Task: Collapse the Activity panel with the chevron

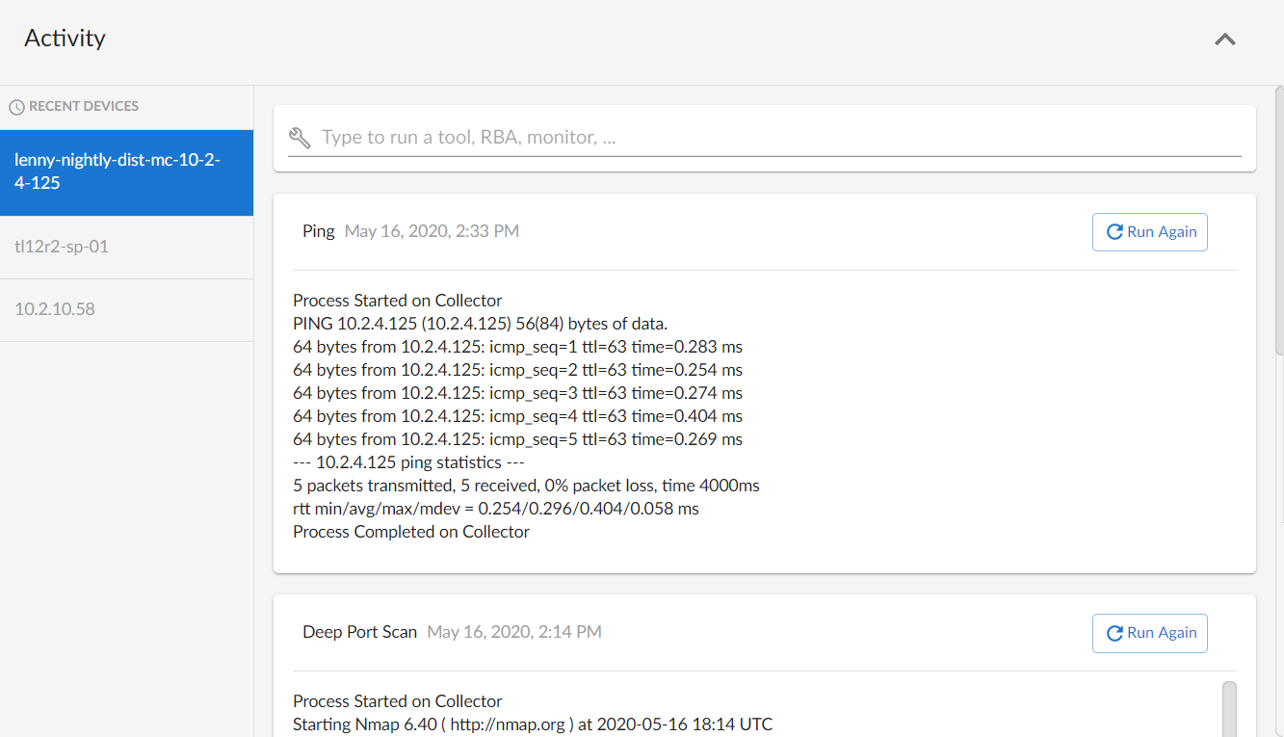Action: [1224, 39]
